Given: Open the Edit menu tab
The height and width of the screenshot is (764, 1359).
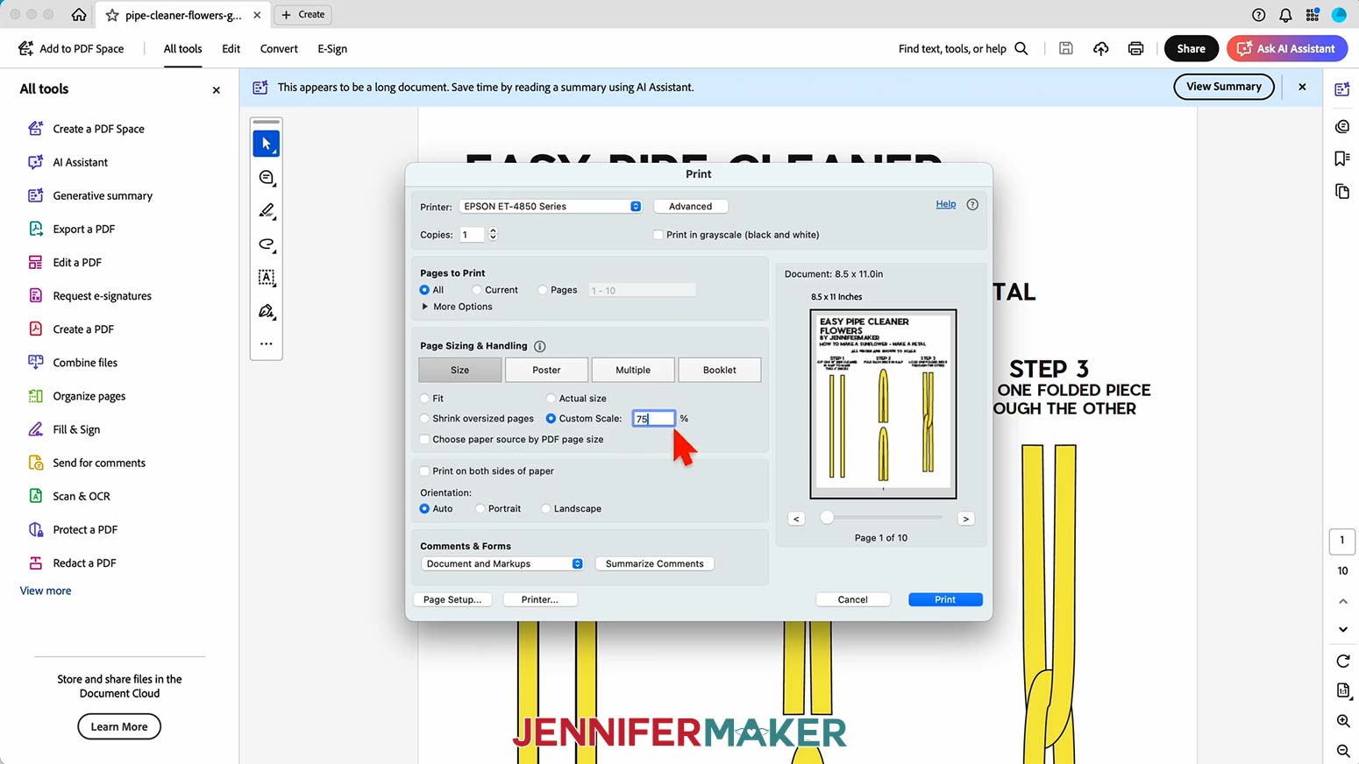Looking at the screenshot, I should tap(231, 49).
